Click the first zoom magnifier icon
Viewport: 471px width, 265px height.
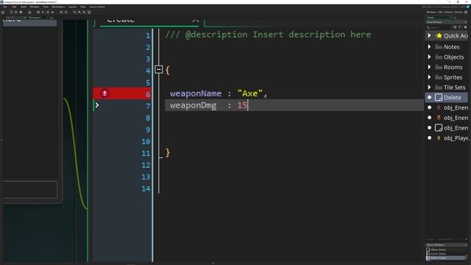[x=74, y=12]
